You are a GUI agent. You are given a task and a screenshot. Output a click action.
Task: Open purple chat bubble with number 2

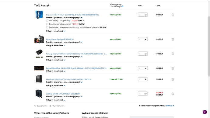(x=205, y=112)
